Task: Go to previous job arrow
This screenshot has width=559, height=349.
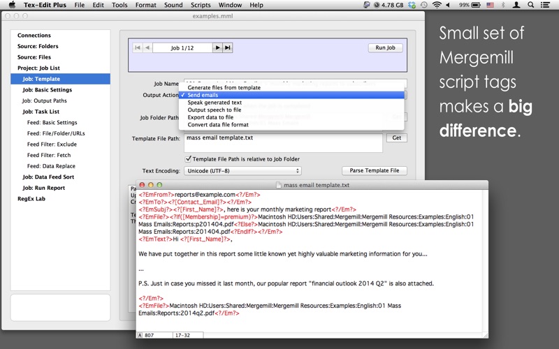Action: [147, 47]
